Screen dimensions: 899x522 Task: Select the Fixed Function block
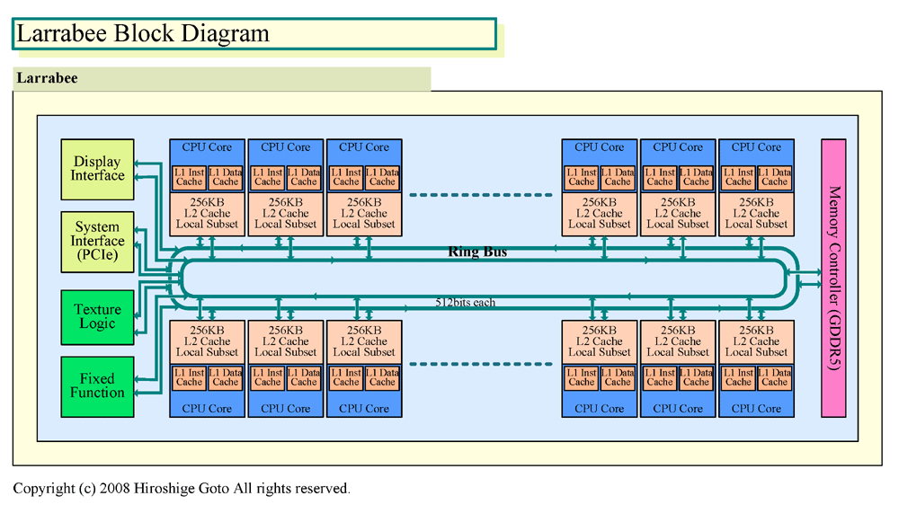pyautogui.click(x=97, y=386)
